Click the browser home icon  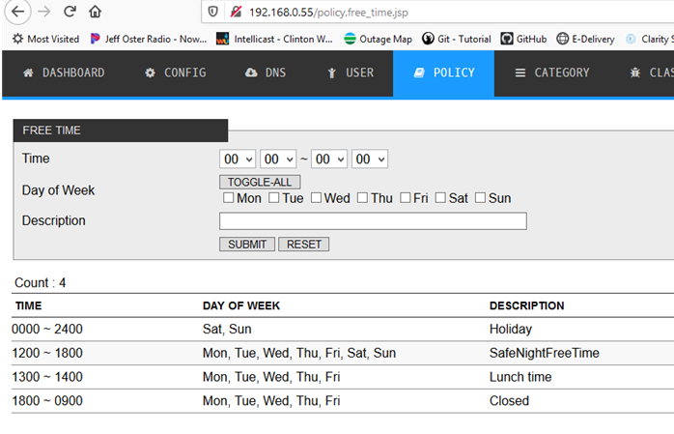click(x=95, y=13)
